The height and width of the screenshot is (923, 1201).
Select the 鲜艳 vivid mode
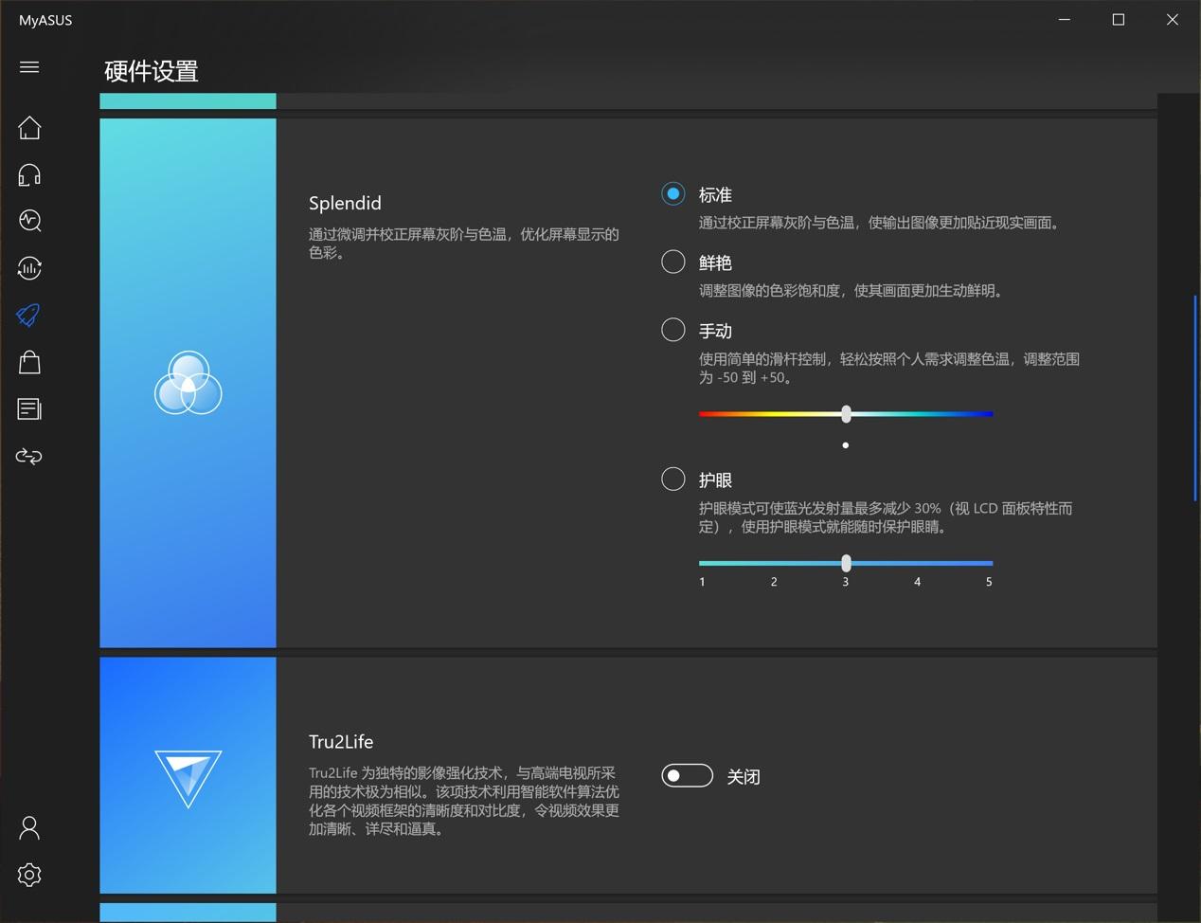click(x=673, y=262)
